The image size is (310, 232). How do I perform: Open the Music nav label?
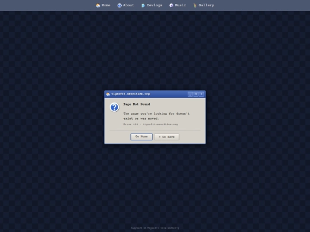click(180, 5)
